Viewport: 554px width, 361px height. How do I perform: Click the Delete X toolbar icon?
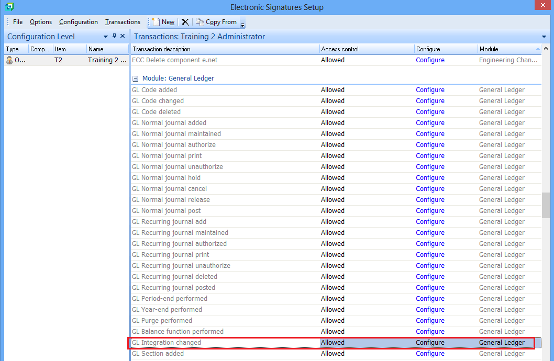point(185,22)
